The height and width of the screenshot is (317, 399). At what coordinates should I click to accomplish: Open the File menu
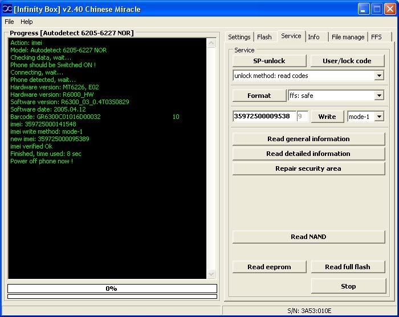[9, 22]
